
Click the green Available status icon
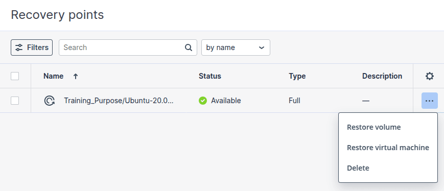point(203,101)
